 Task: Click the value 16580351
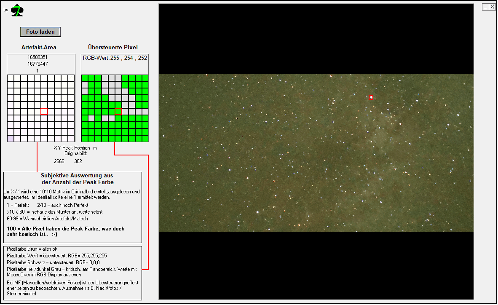click(x=37, y=57)
